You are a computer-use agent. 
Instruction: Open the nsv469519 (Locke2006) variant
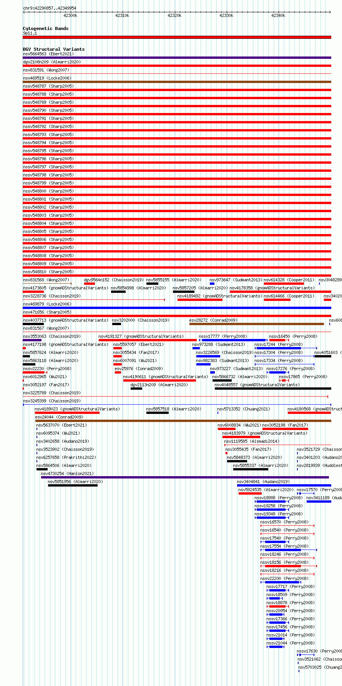pyautogui.click(x=47, y=78)
